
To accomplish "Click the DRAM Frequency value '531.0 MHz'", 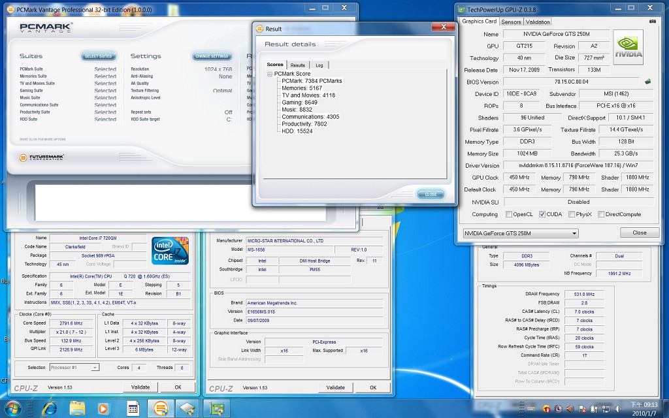I will [584, 295].
